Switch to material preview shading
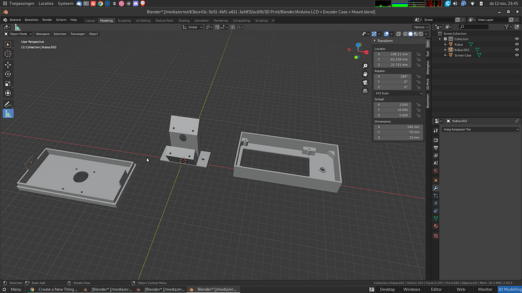Image resolution: width=522 pixels, height=293 pixels. coord(416,34)
